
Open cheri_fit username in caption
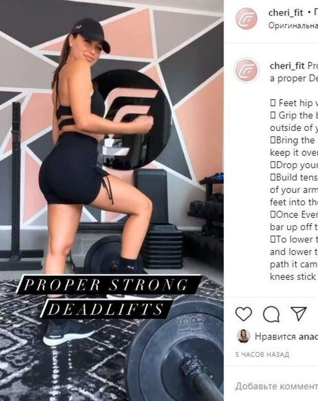tap(287, 66)
